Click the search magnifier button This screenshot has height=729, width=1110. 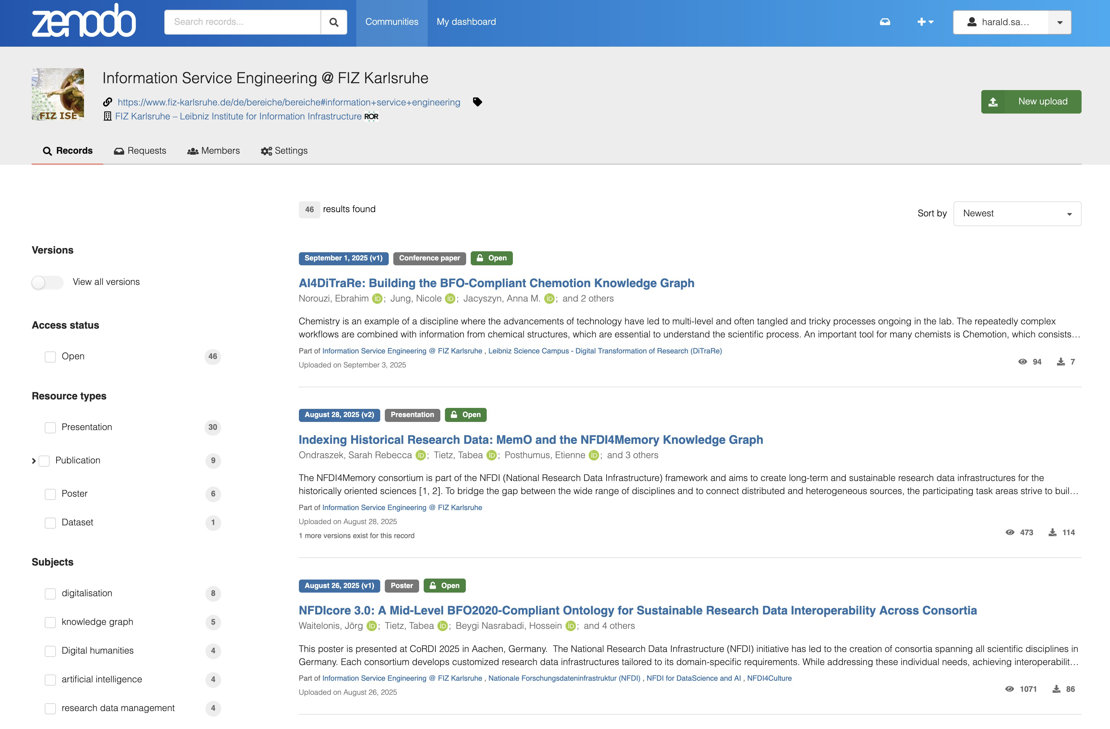[x=334, y=22]
